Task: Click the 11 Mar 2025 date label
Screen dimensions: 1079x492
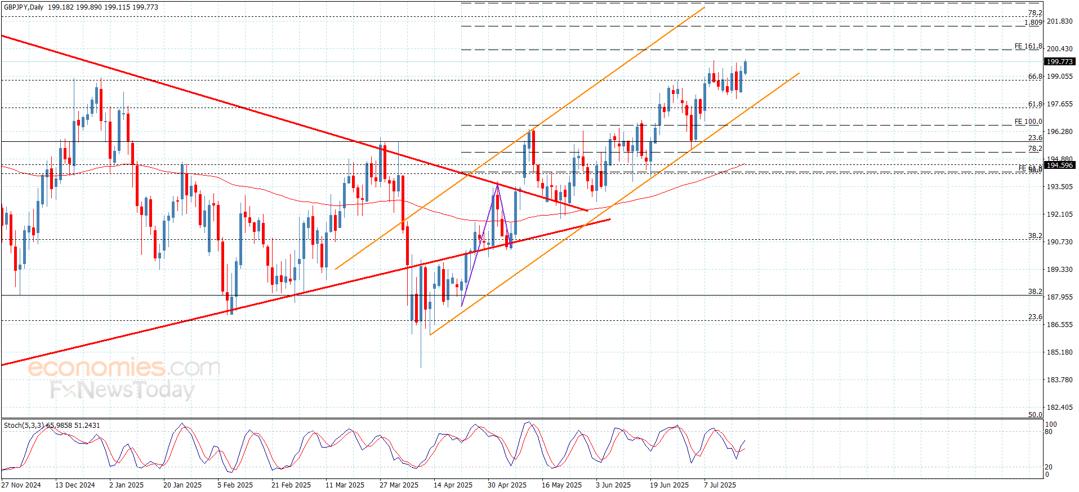Action: (x=345, y=485)
